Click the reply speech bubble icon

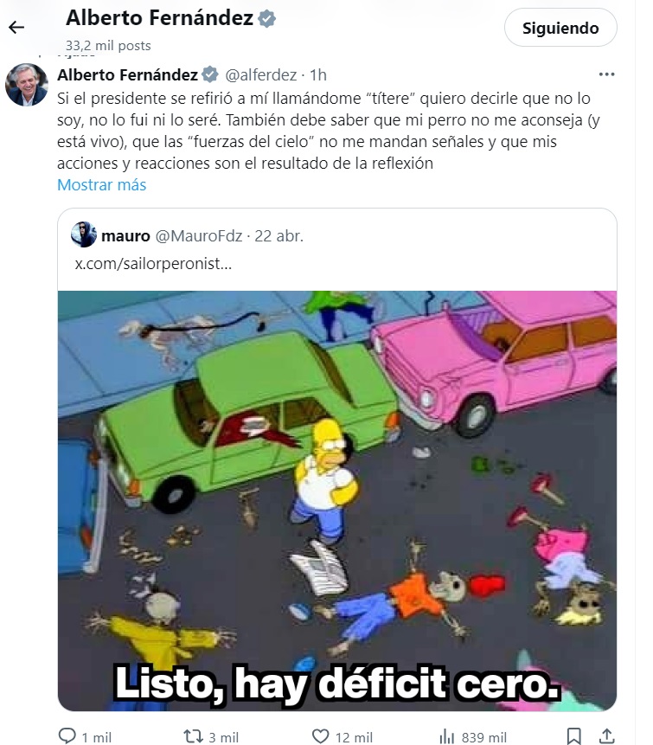[x=67, y=736]
